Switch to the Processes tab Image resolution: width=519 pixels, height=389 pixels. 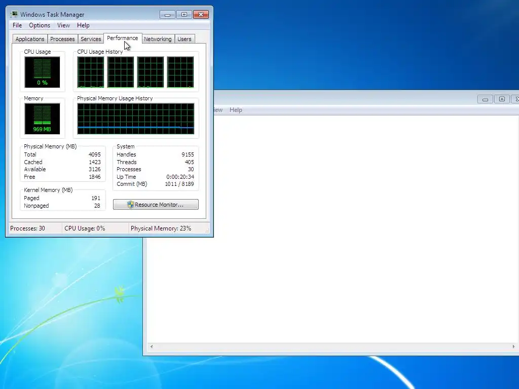point(62,39)
